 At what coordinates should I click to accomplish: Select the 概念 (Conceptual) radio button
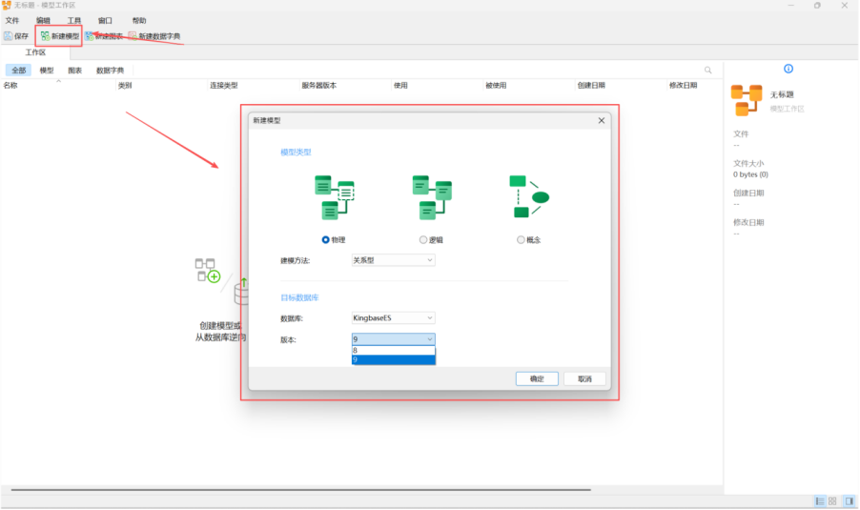tap(521, 240)
